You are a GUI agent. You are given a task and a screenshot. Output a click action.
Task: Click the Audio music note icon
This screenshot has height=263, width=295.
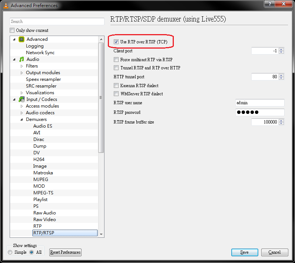click(x=21, y=59)
